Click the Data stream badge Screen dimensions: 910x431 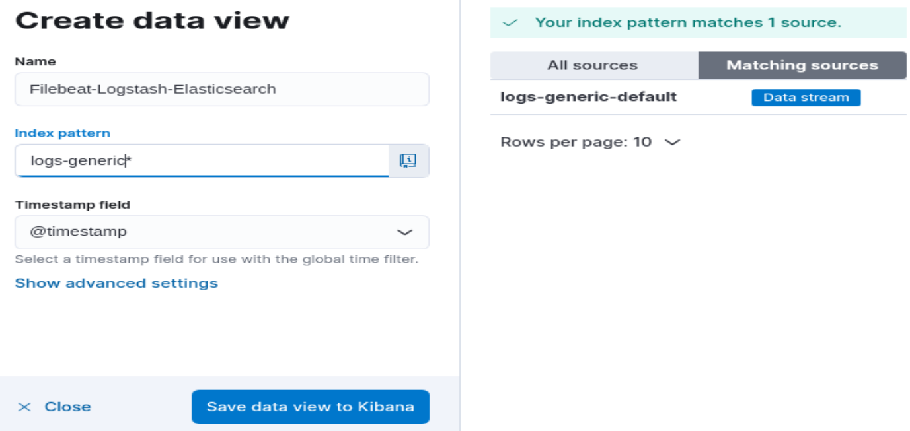click(x=806, y=98)
